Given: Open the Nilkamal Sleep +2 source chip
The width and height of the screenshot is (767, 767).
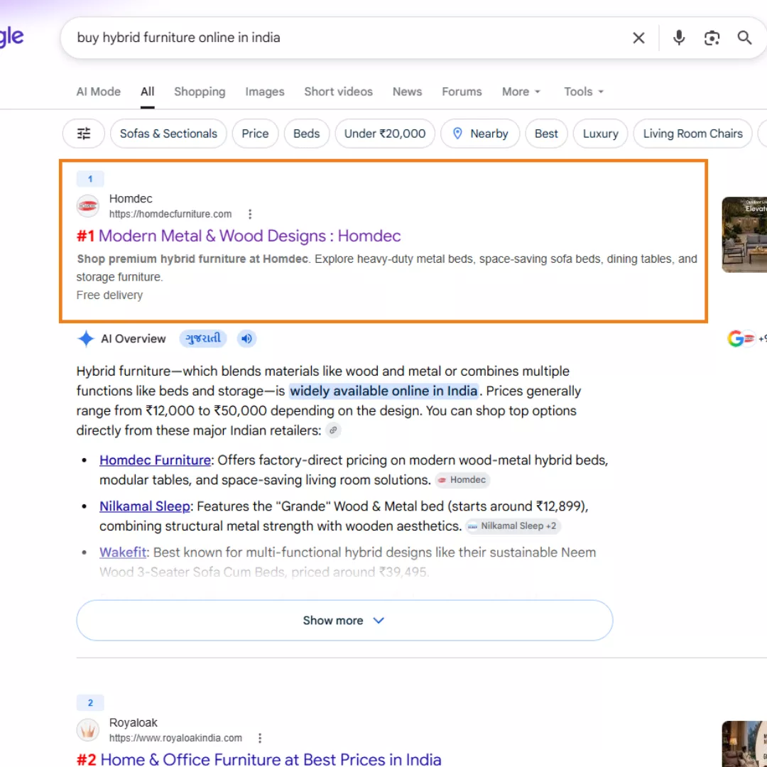Looking at the screenshot, I should pyautogui.click(x=512, y=526).
